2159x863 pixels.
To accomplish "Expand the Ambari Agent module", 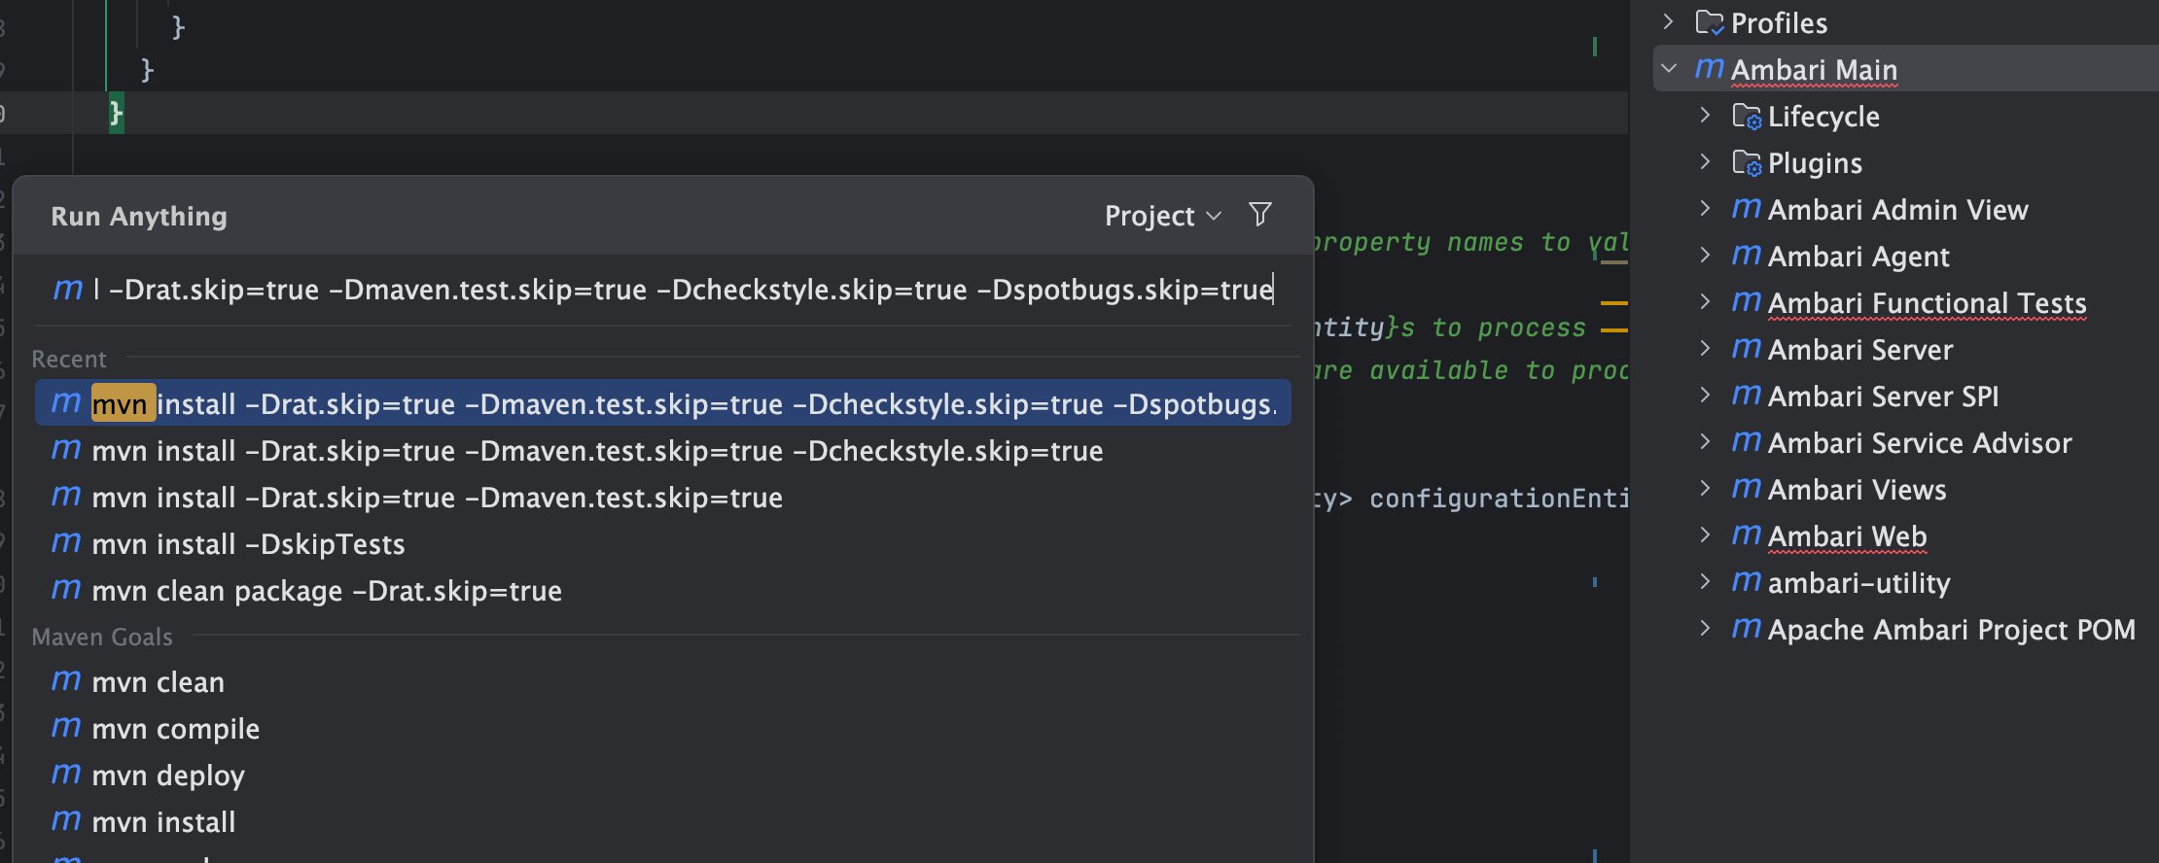I will [1705, 255].
